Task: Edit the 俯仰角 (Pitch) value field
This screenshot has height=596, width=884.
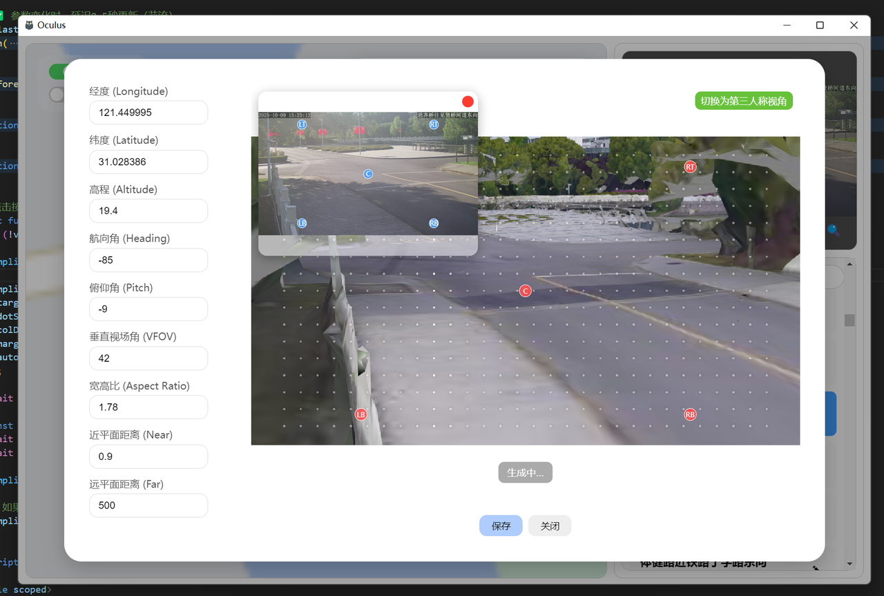Action: pyautogui.click(x=148, y=309)
